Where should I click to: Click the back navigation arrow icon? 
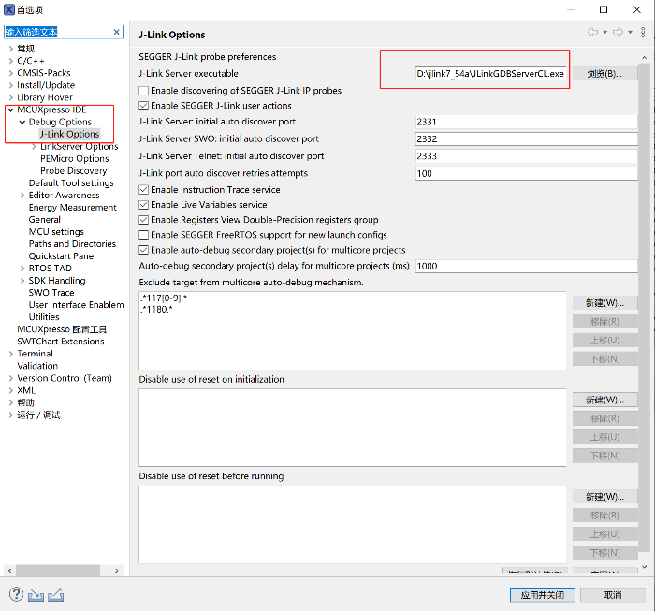tap(592, 33)
